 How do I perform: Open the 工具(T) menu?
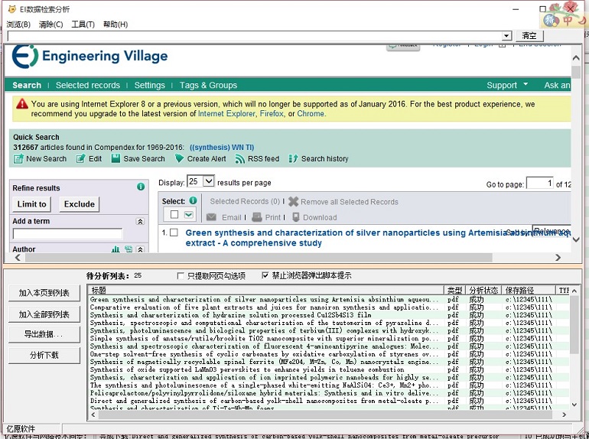[x=83, y=24]
